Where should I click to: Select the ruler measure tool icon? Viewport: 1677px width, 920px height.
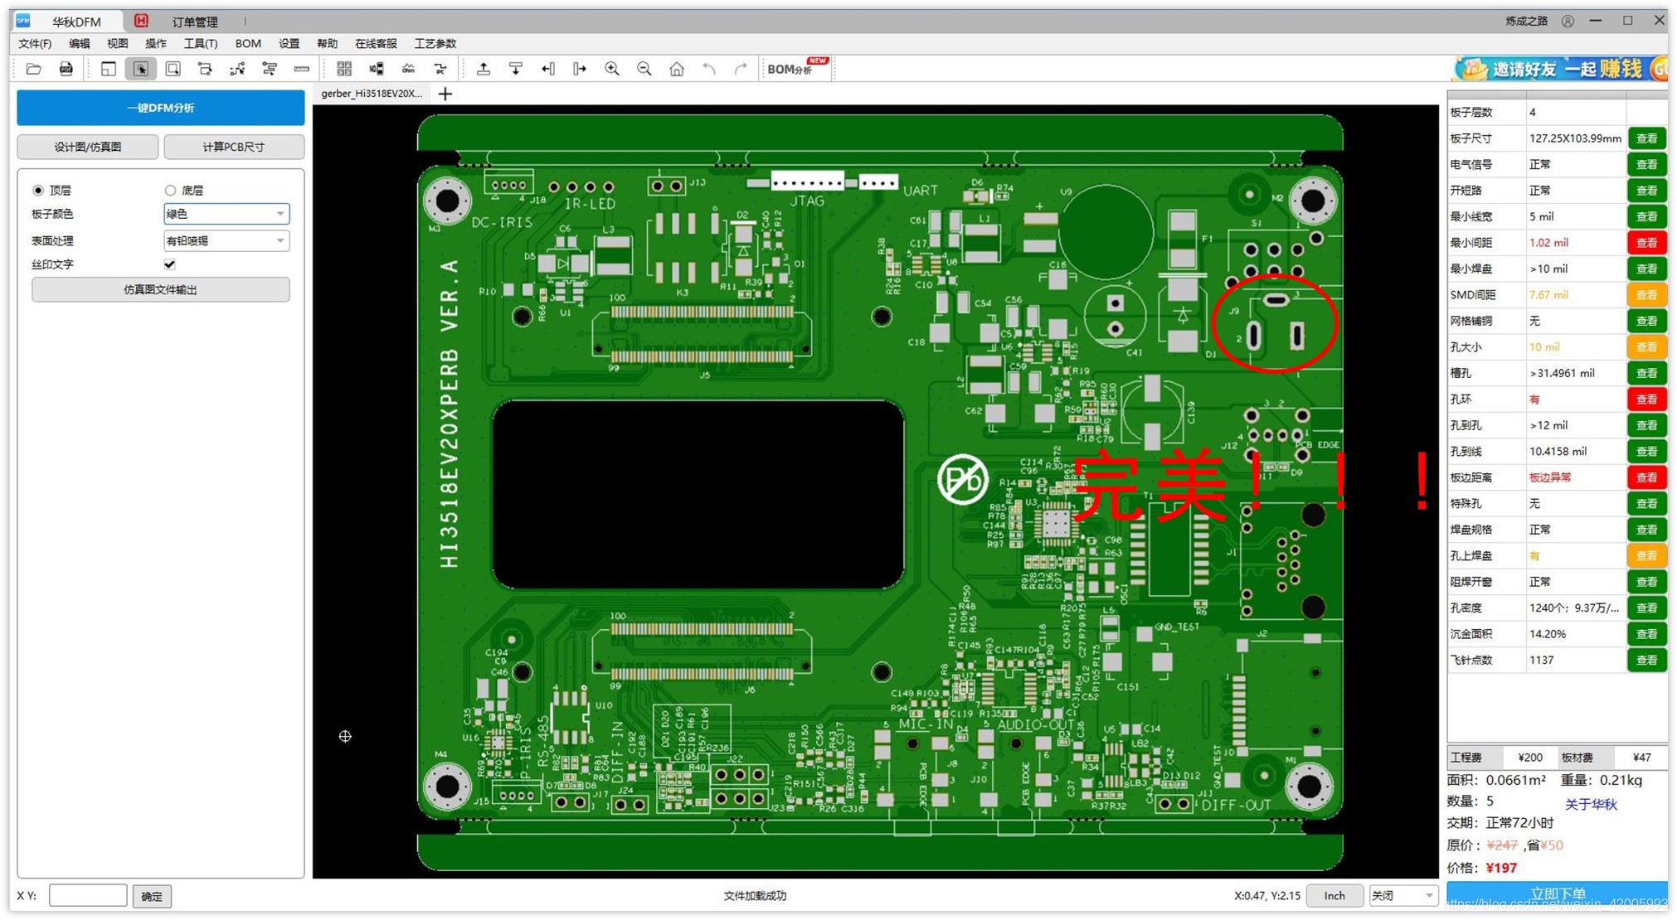tap(302, 69)
